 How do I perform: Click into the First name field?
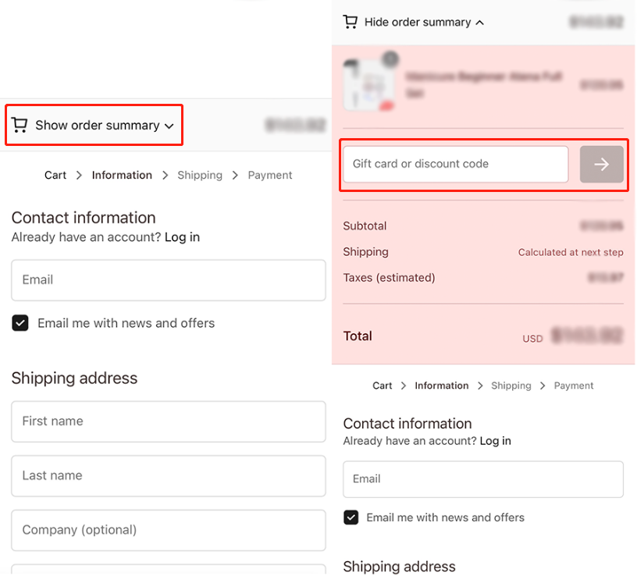click(168, 421)
